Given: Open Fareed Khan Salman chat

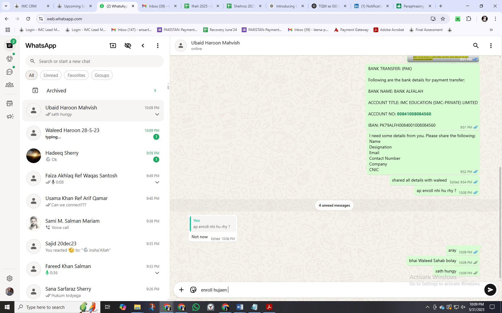Looking at the screenshot, I should [x=93, y=269].
